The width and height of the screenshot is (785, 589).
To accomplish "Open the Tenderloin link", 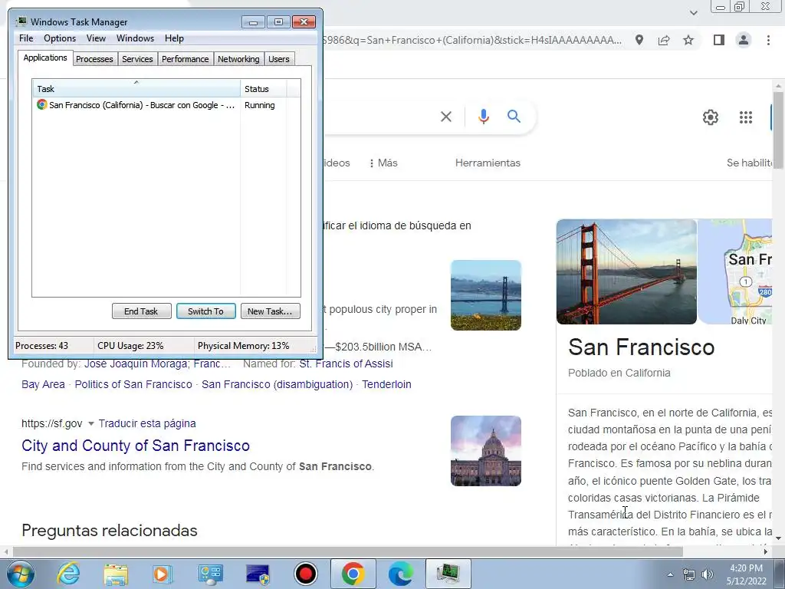I will tap(386, 384).
